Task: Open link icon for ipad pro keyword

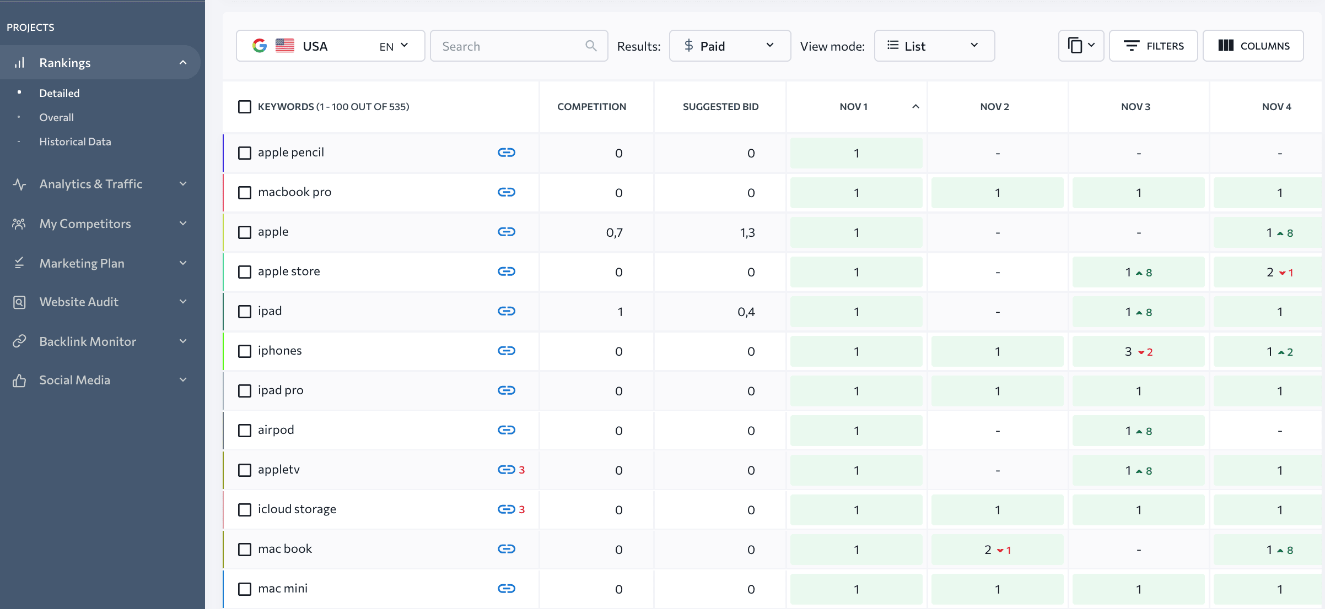Action: [x=506, y=390]
